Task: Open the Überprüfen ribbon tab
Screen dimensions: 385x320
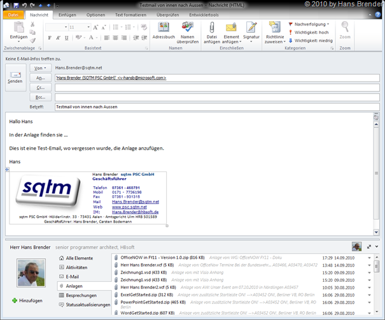Action: [167, 14]
